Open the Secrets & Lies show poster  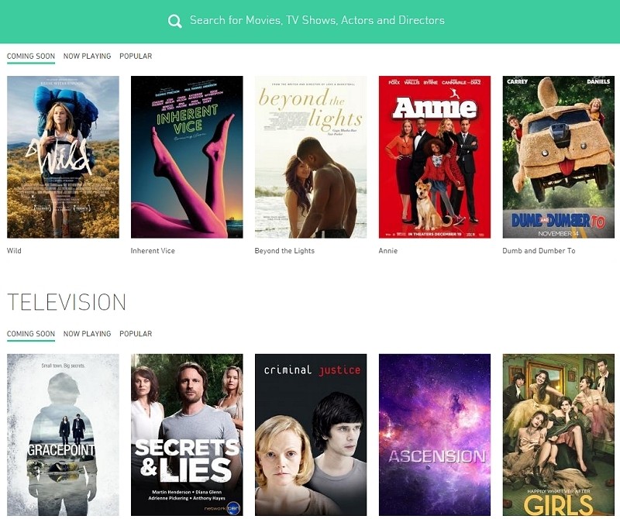[x=187, y=435]
